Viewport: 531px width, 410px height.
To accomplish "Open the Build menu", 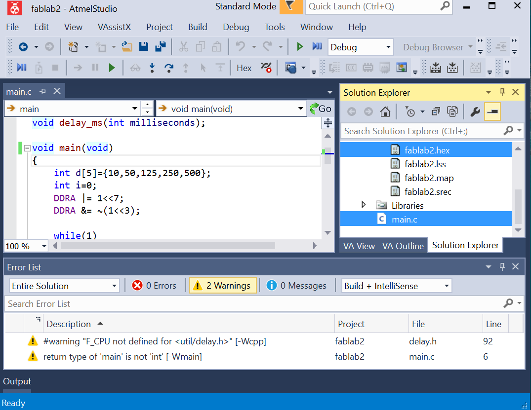I will [198, 27].
